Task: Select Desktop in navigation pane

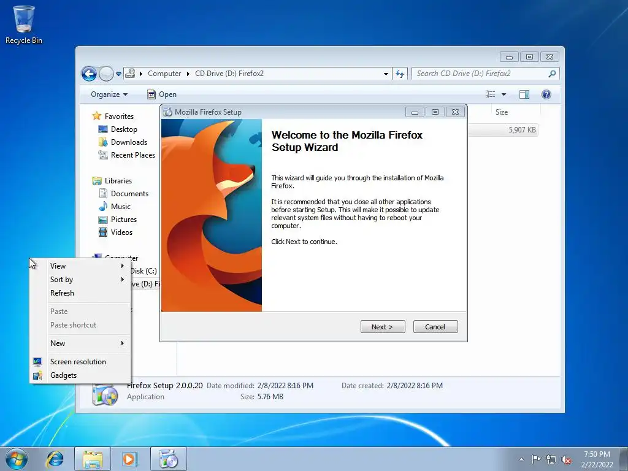Action: [124, 129]
